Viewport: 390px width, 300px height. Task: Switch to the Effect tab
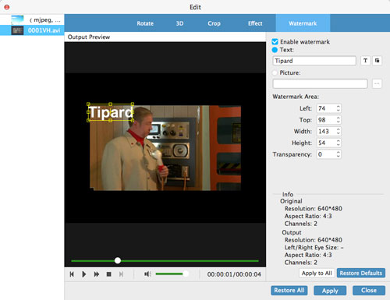(255, 23)
